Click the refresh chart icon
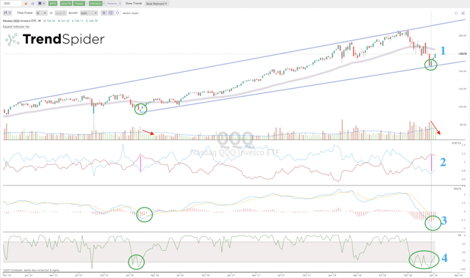Image resolution: width=470 pixels, height=278 pixels. coord(32,4)
